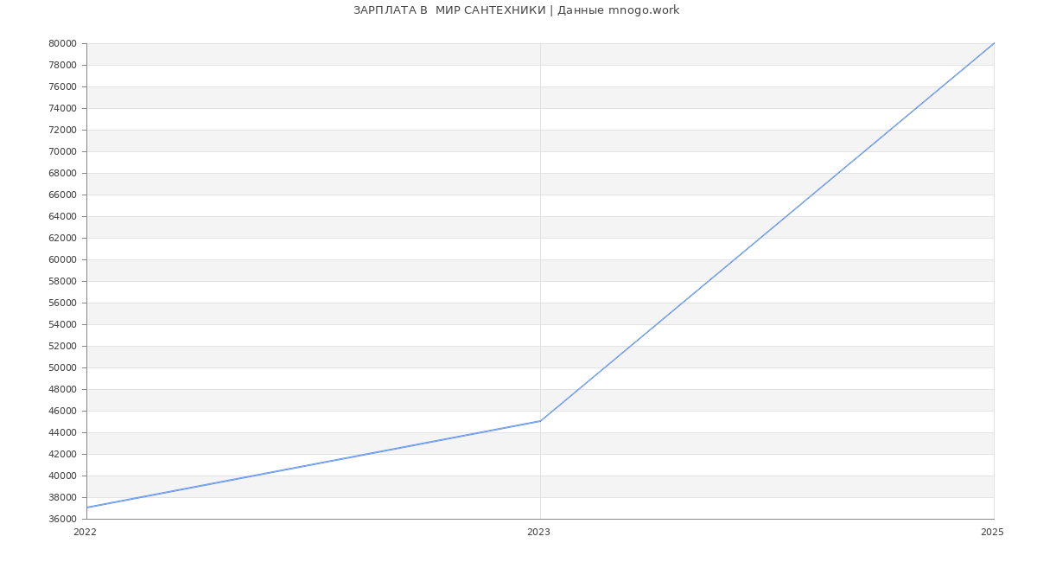
Task: Click the 40000 y-axis label
Action: 63,476
